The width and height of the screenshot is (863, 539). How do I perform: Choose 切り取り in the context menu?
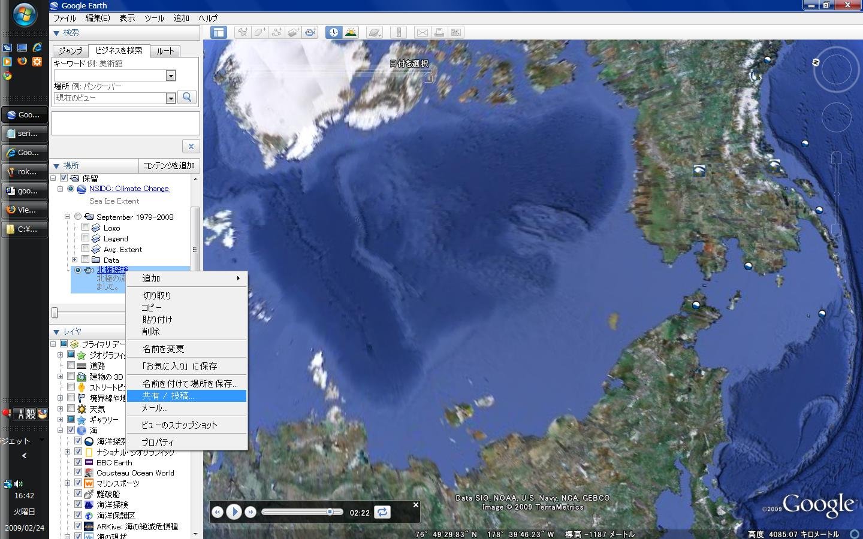pos(187,295)
